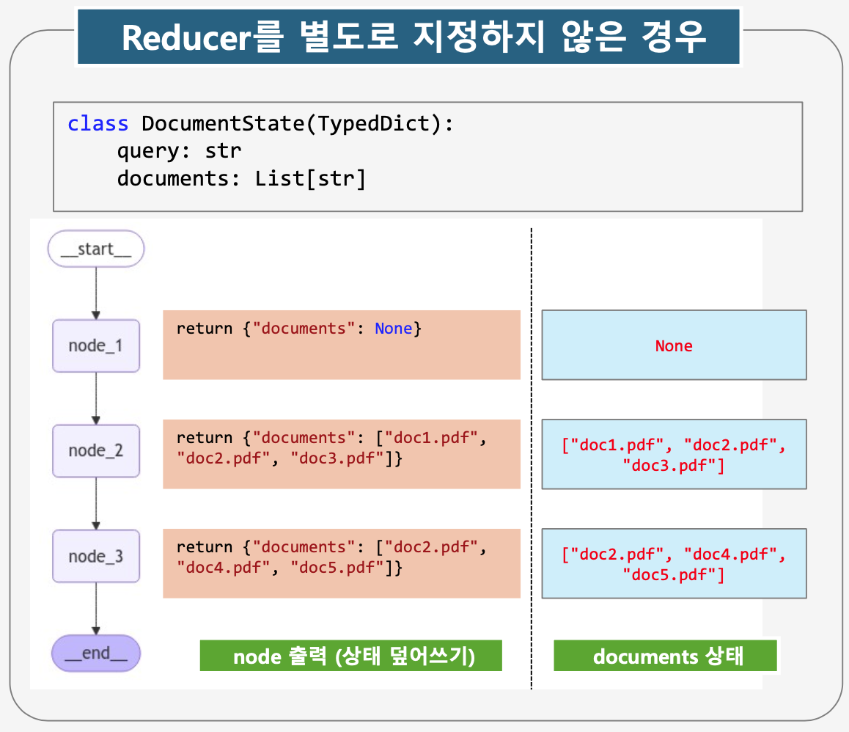The image size is (849, 732).
Task: Click the blue state box listing doc1.pdf
Action: coord(674,454)
